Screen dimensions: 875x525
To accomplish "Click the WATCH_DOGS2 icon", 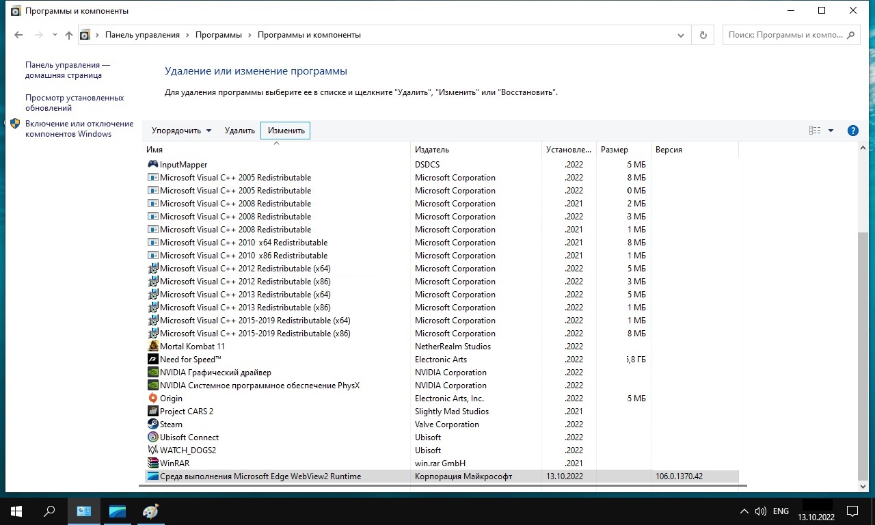I will [153, 450].
